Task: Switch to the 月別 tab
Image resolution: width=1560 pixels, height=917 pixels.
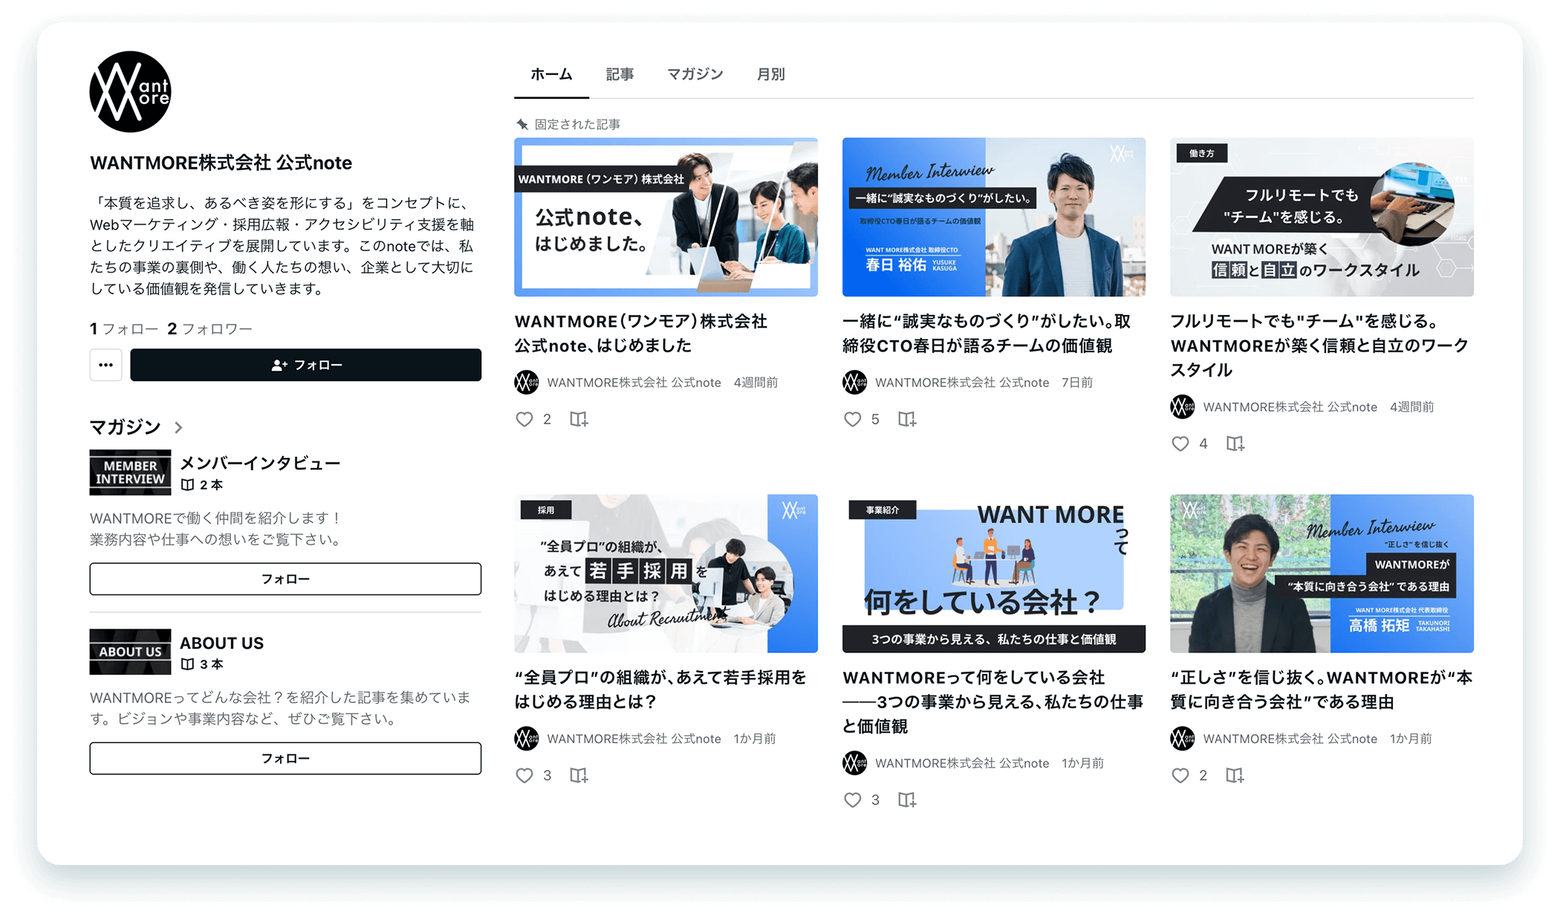Action: coord(770,74)
